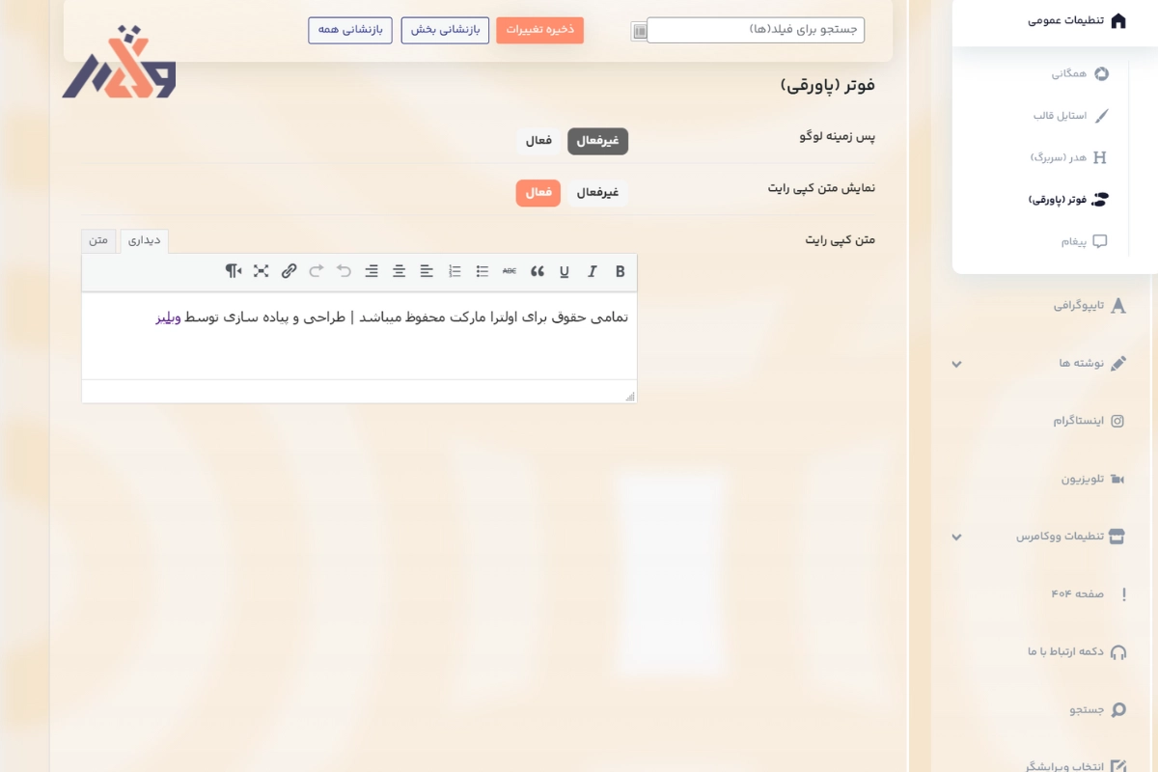Image resolution: width=1158 pixels, height=772 pixels.
Task: Click the undo arrow in the editor toolbar
Action: 344,271
